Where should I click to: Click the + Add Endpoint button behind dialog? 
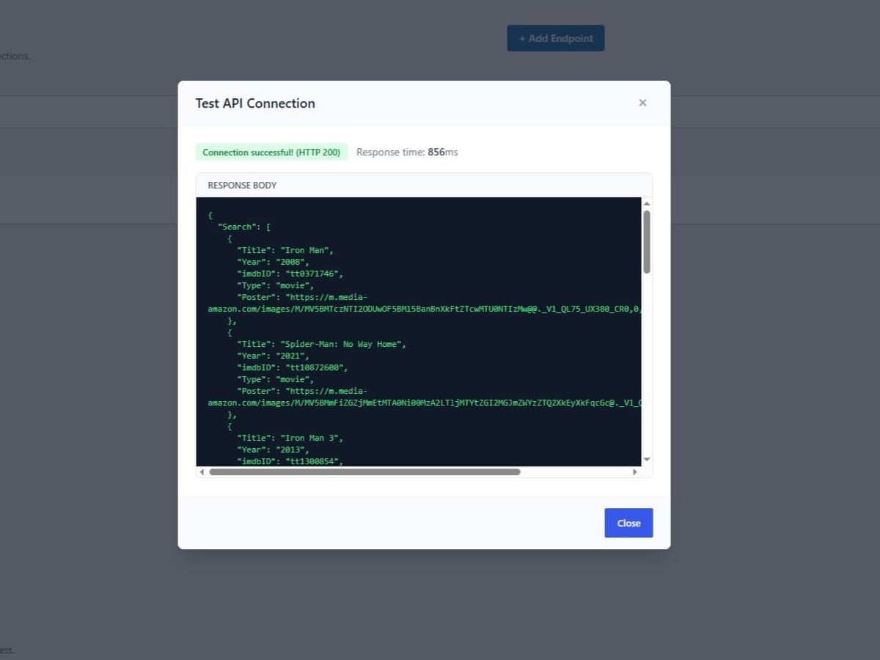pyautogui.click(x=556, y=38)
